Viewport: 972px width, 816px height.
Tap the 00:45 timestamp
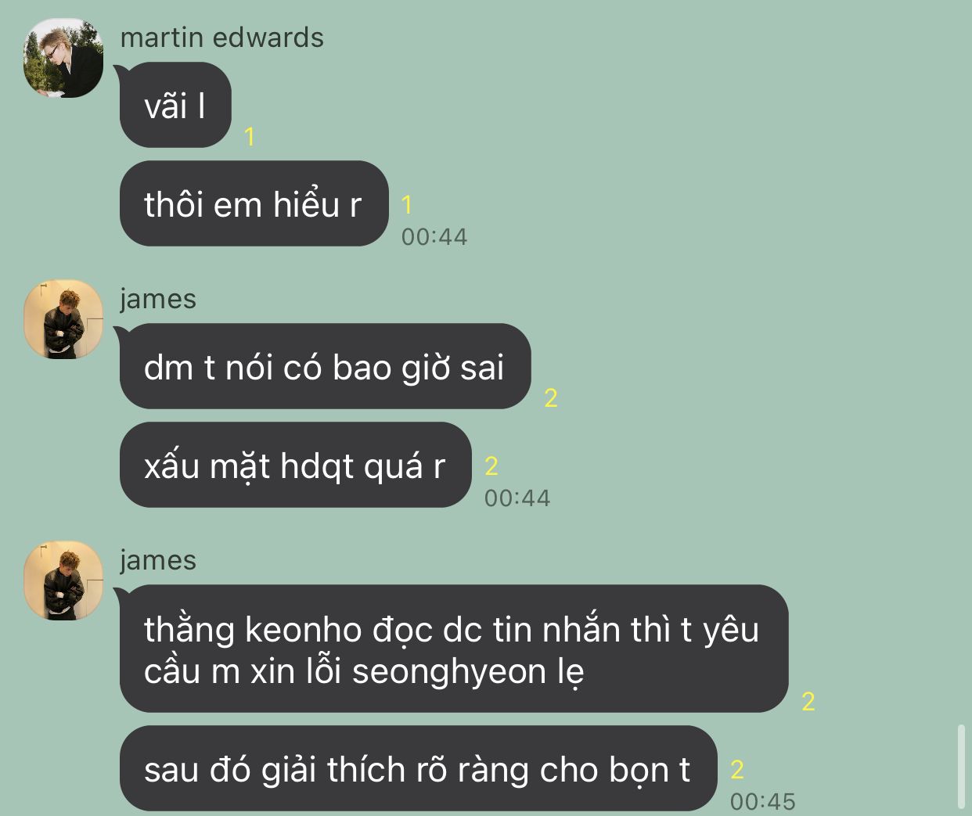762,802
